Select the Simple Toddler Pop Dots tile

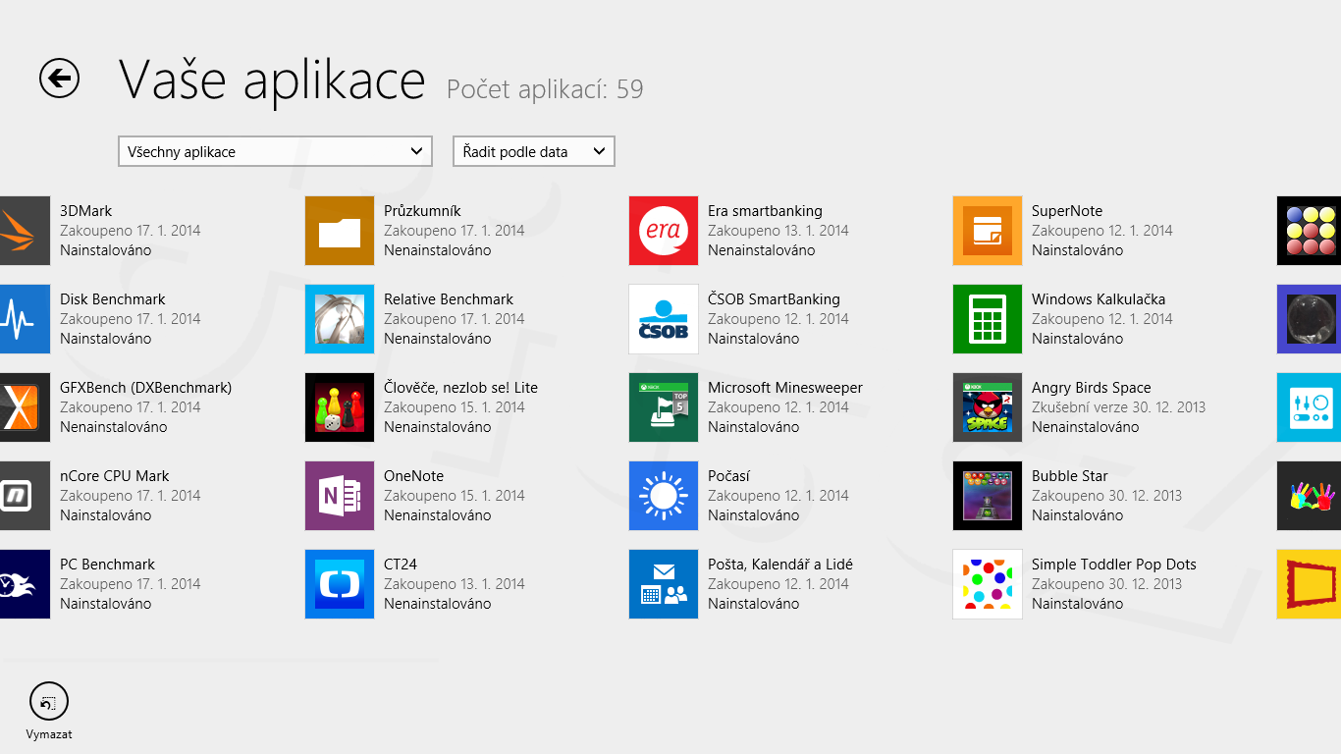click(988, 584)
